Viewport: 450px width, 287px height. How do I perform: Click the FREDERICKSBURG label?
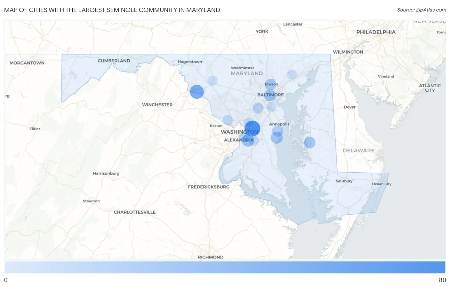pyautogui.click(x=209, y=187)
